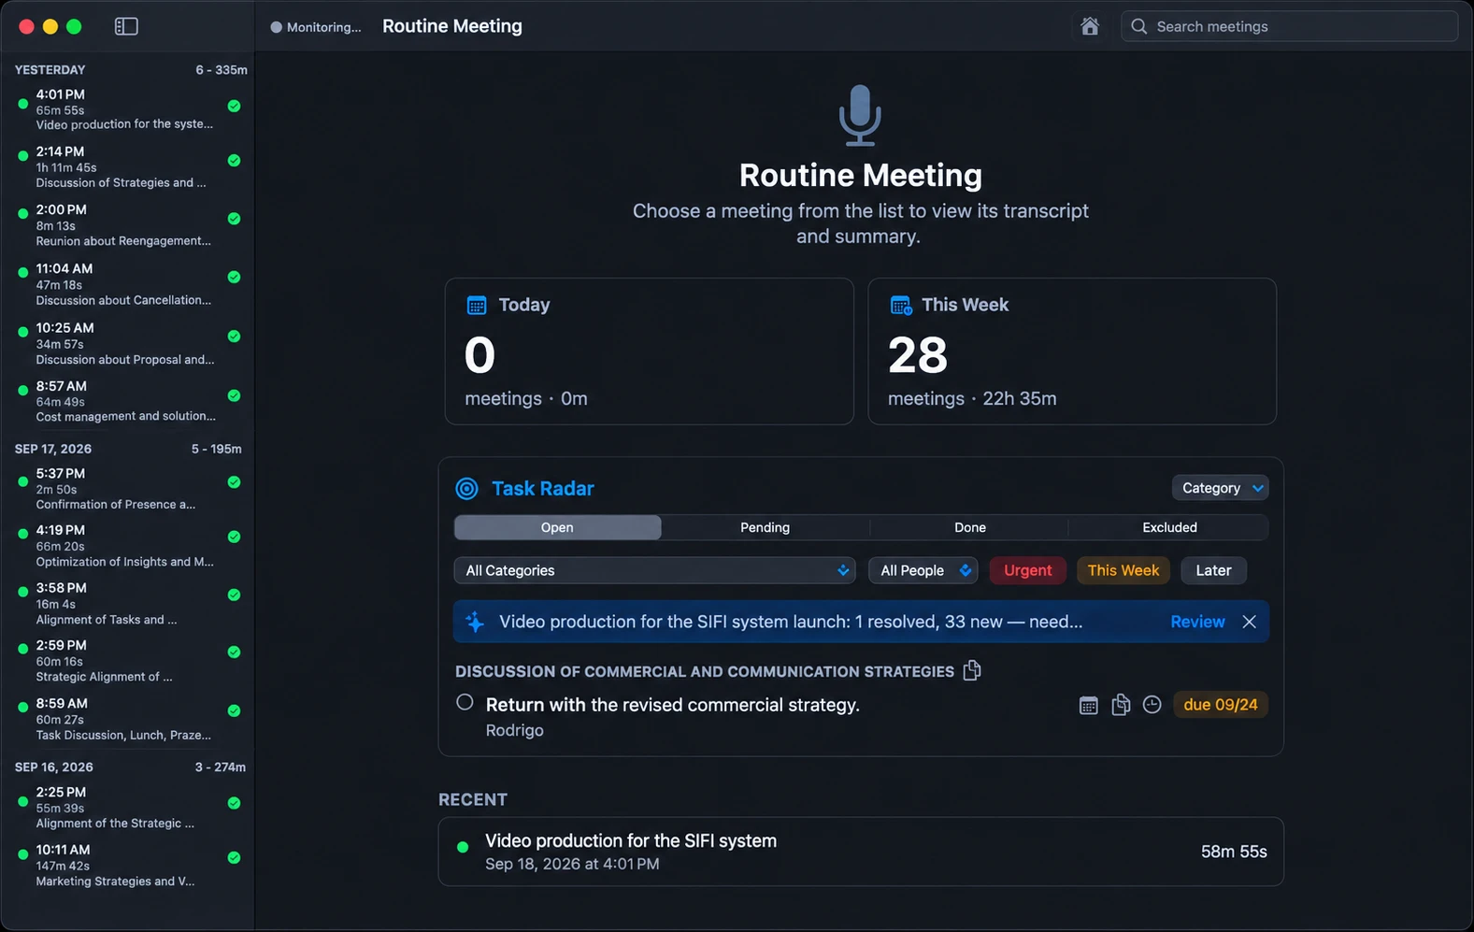
Task: Click Review in the SIFI banner
Action: point(1197,622)
